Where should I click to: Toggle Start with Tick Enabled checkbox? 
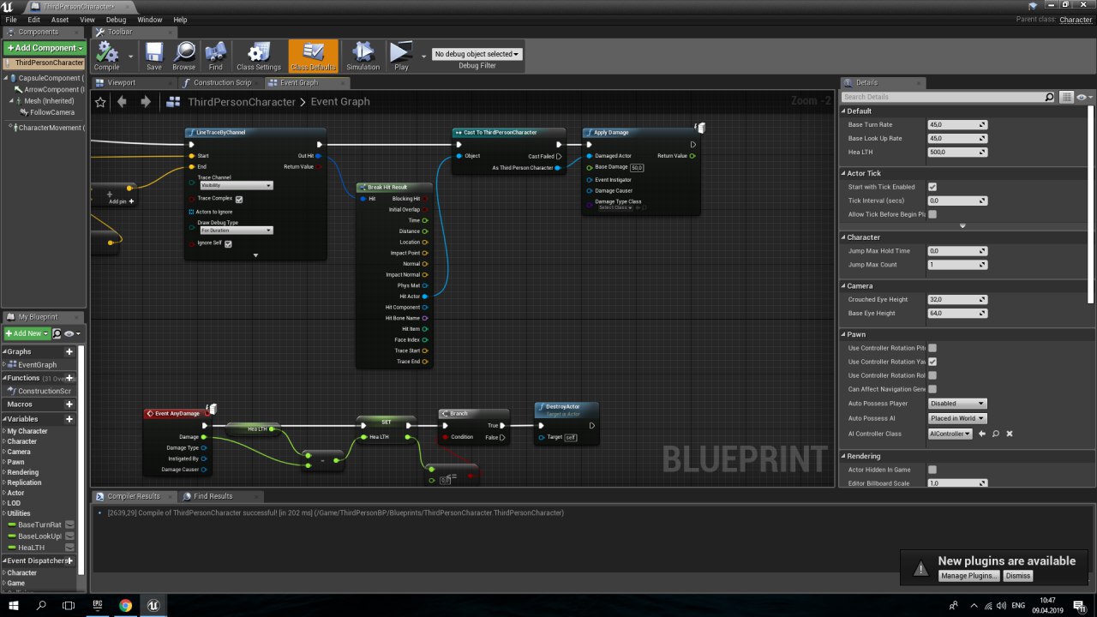(x=932, y=187)
